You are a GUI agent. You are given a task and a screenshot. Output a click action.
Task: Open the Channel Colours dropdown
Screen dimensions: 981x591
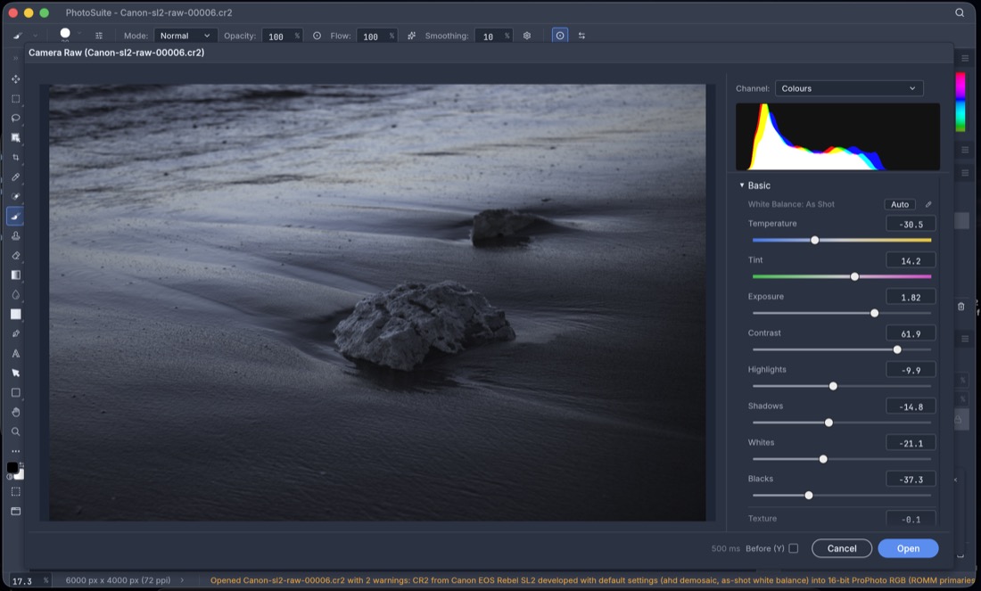point(849,88)
